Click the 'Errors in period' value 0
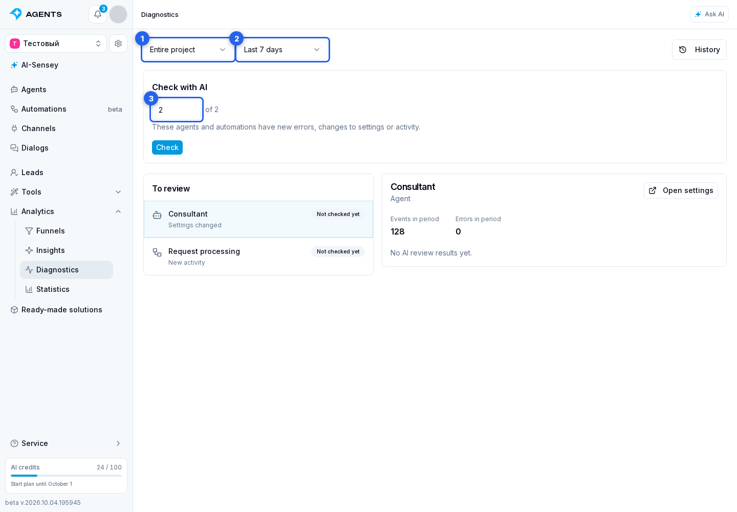Image resolution: width=737 pixels, height=512 pixels. 458,231
